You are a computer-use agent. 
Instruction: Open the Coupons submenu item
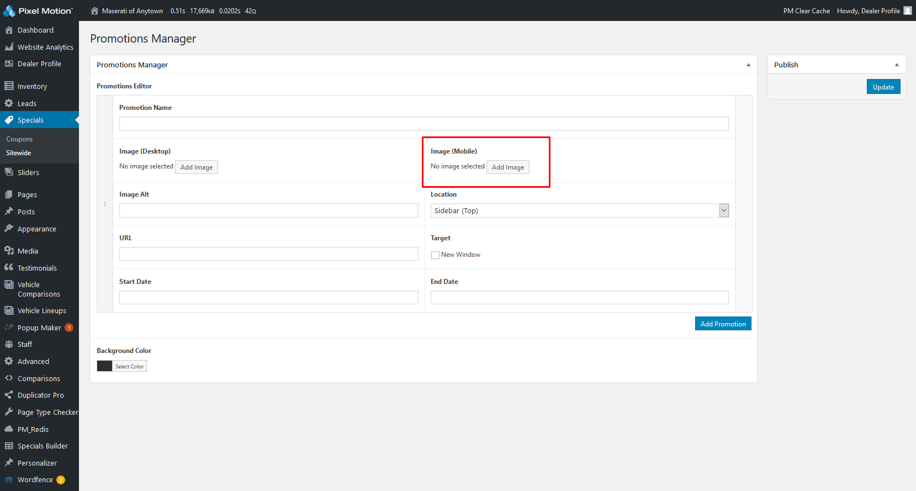pos(19,139)
